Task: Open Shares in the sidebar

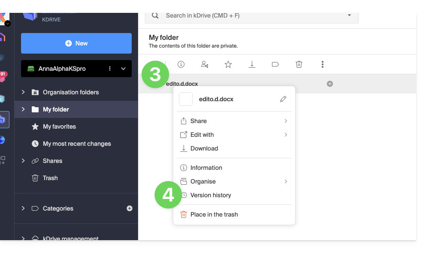Action: point(52,161)
